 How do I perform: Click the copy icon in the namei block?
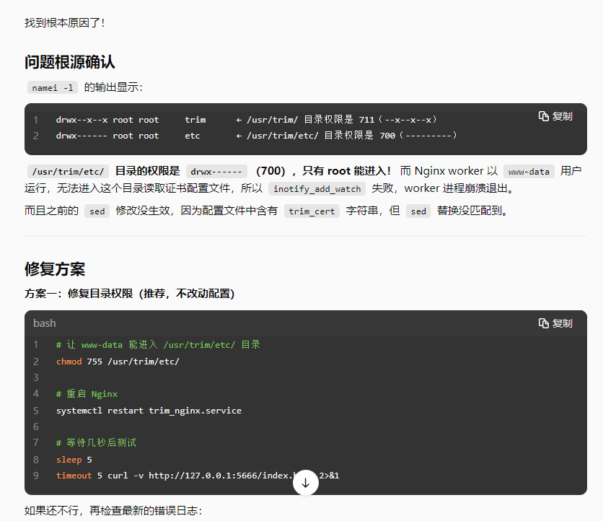pos(543,116)
